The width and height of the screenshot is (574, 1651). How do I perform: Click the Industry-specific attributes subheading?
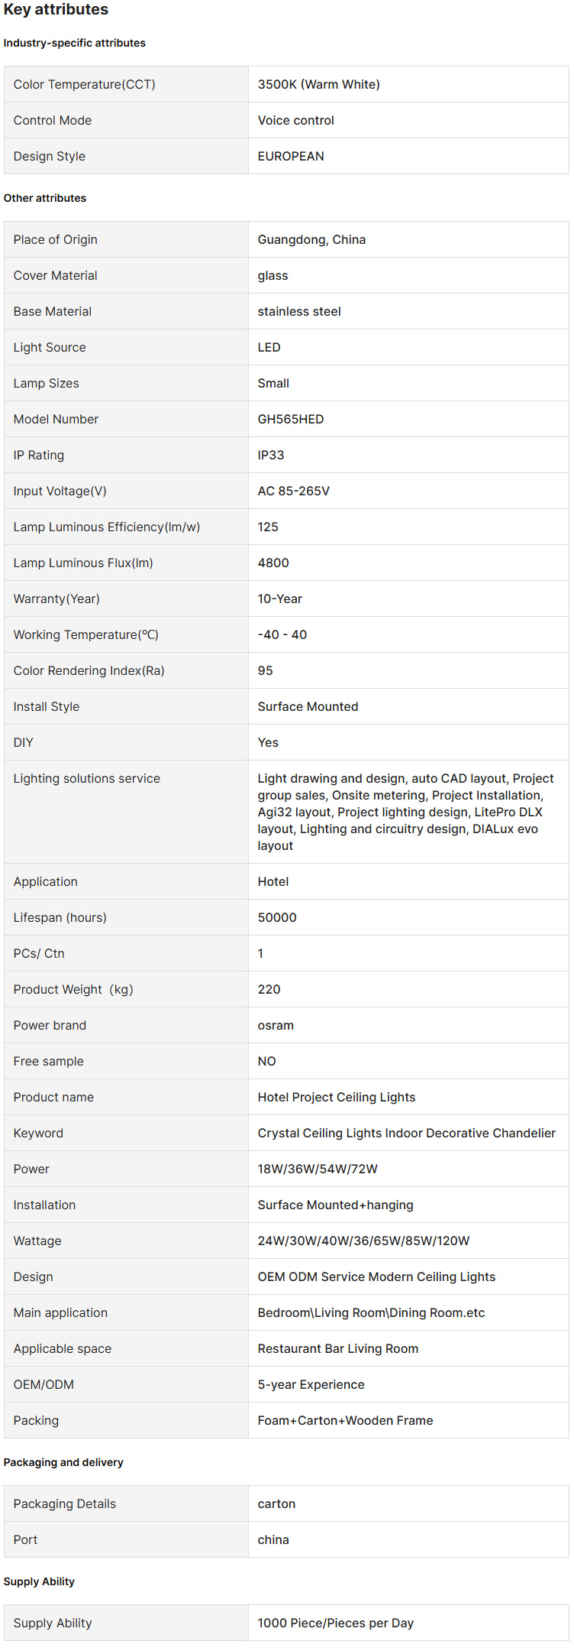74,43
